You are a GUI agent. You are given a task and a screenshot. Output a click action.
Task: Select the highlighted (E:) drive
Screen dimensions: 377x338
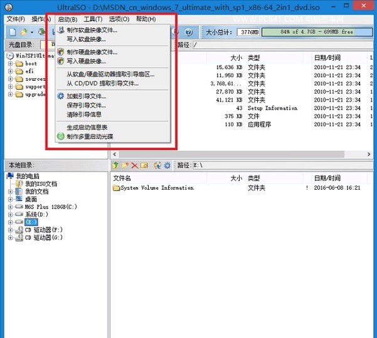click(x=31, y=222)
